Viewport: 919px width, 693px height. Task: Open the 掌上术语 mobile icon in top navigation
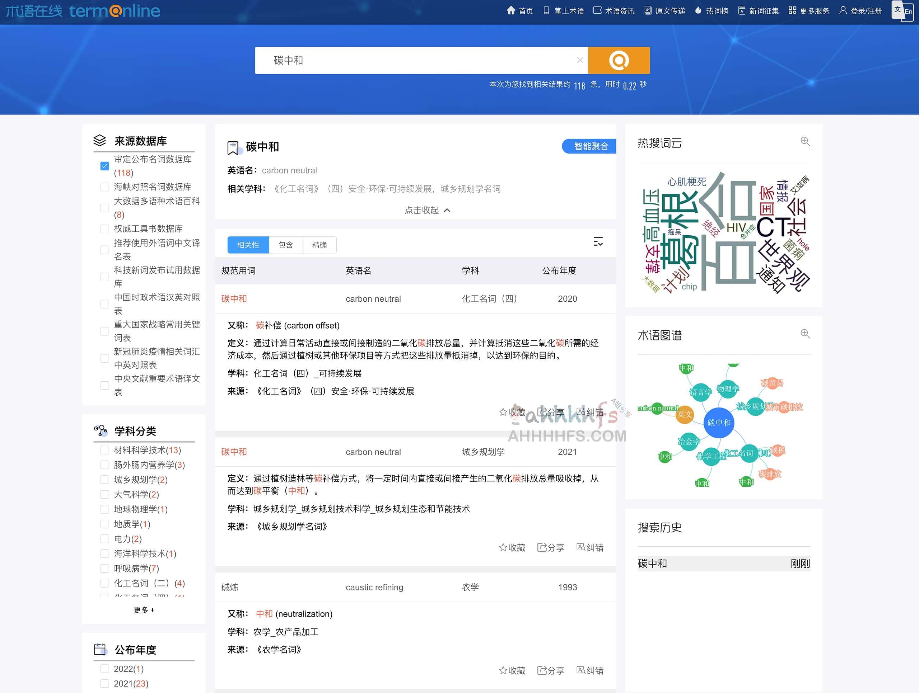click(x=546, y=10)
